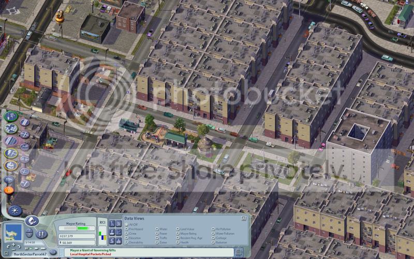The height and width of the screenshot is (259, 414).
Task: Select the Roads submenu icon
Action: tap(25, 122)
